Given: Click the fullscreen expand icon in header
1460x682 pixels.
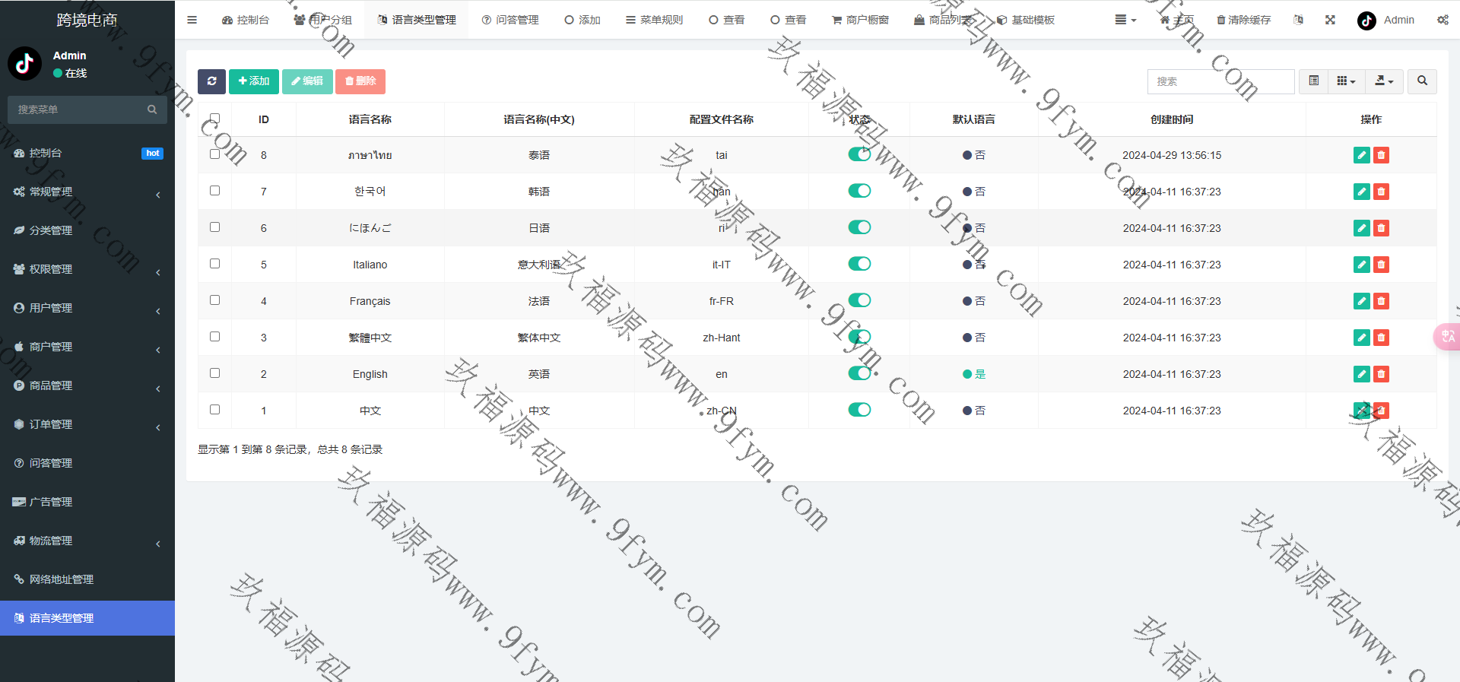Looking at the screenshot, I should coord(1330,20).
